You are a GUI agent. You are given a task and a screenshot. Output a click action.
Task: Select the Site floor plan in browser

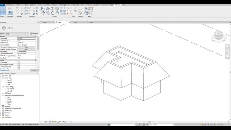point(9,84)
